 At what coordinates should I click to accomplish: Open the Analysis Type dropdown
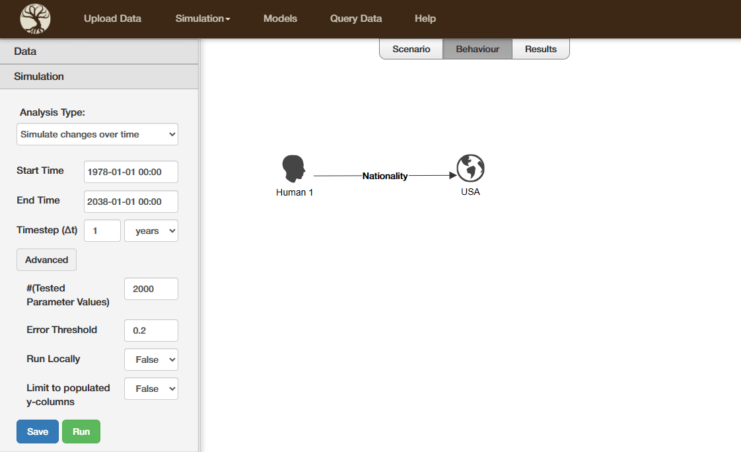tap(97, 134)
